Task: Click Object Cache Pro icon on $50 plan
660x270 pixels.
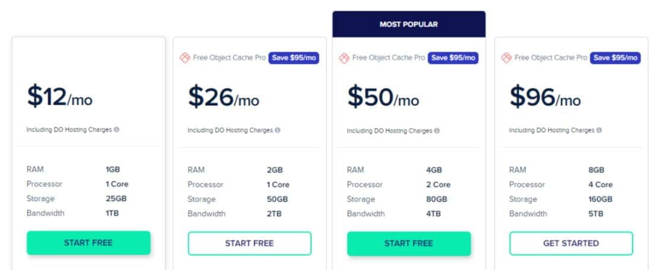Action: click(344, 58)
